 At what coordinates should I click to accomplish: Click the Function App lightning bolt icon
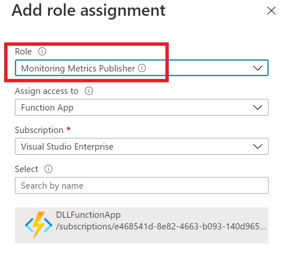[x=38, y=225]
